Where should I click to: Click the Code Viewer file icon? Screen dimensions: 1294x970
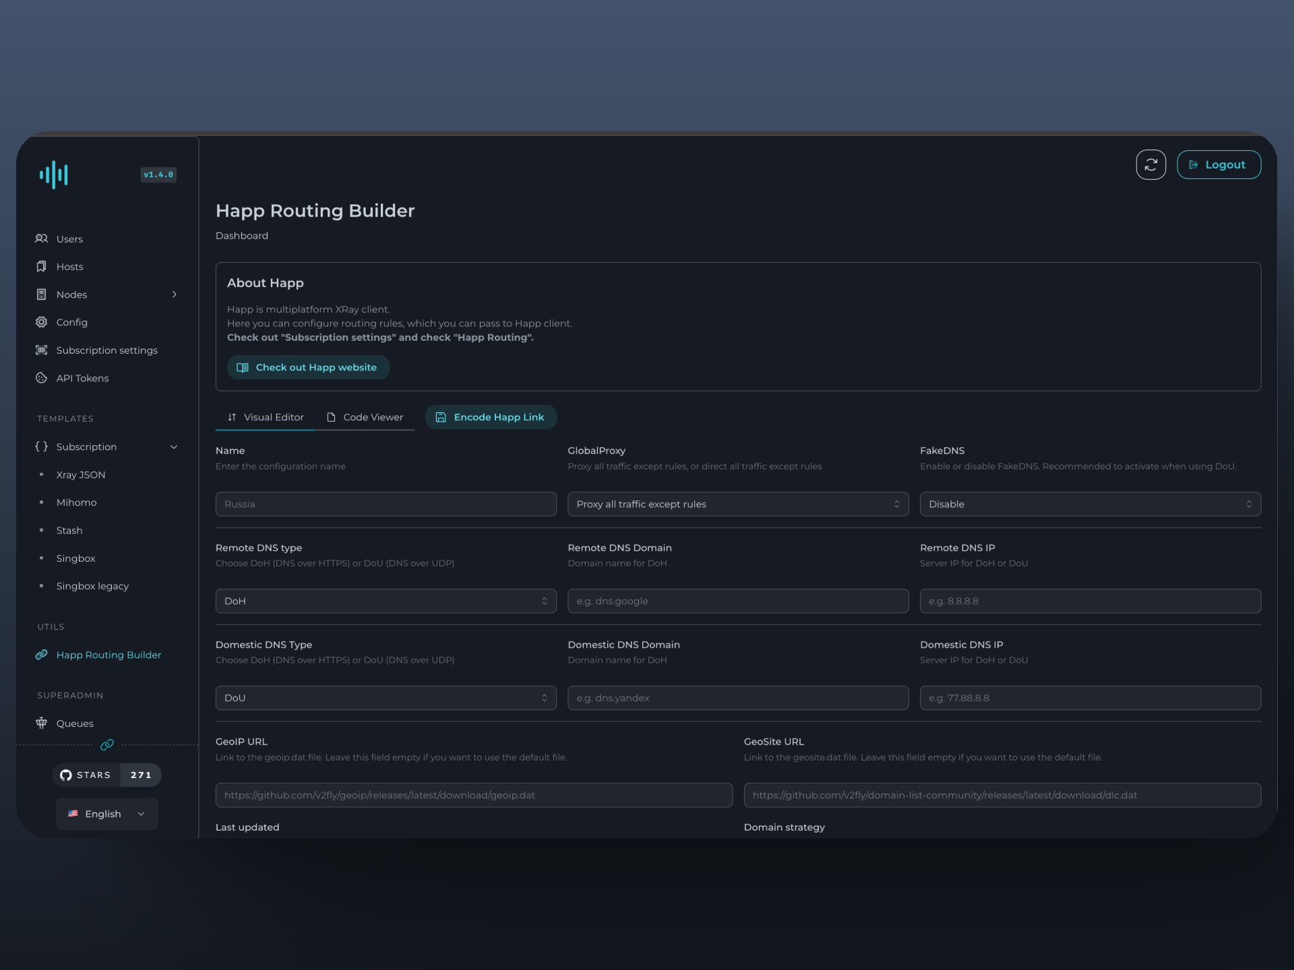(331, 417)
